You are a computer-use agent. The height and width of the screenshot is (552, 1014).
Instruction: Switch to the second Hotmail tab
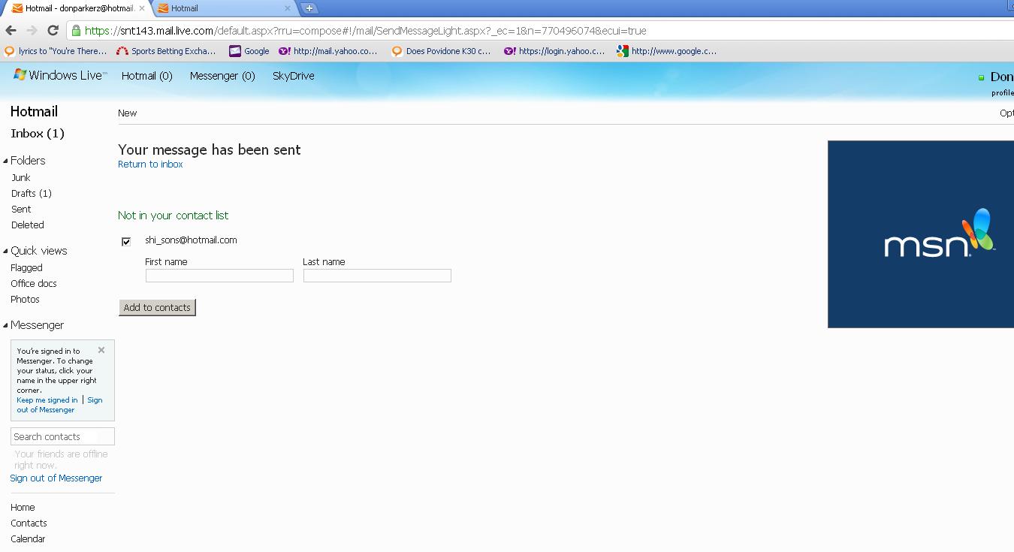pyautogui.click(x=222, y=8)
